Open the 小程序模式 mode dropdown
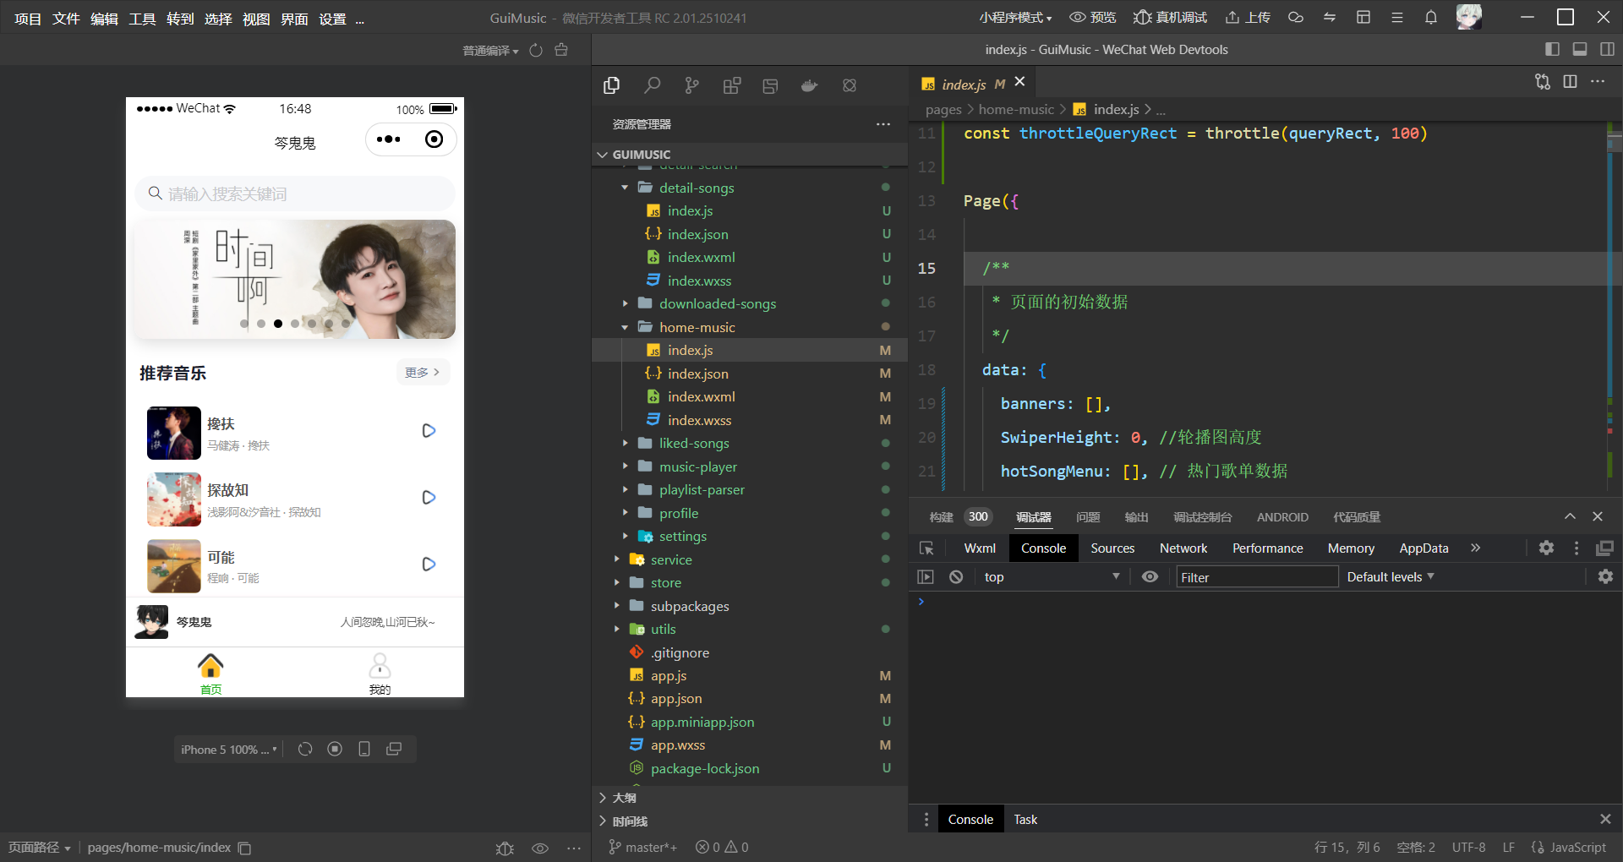This screenshot has height=862, width=1623. pyautogui.click(x=1015, y=18)
